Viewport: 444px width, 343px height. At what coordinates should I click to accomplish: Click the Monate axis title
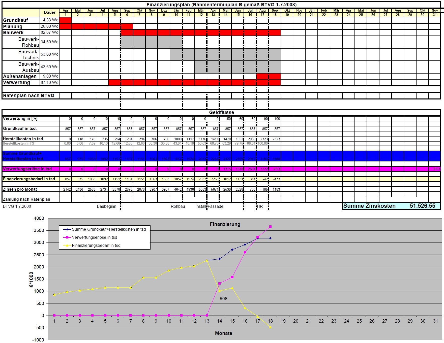pyautogui.click(x=223, y=333)
